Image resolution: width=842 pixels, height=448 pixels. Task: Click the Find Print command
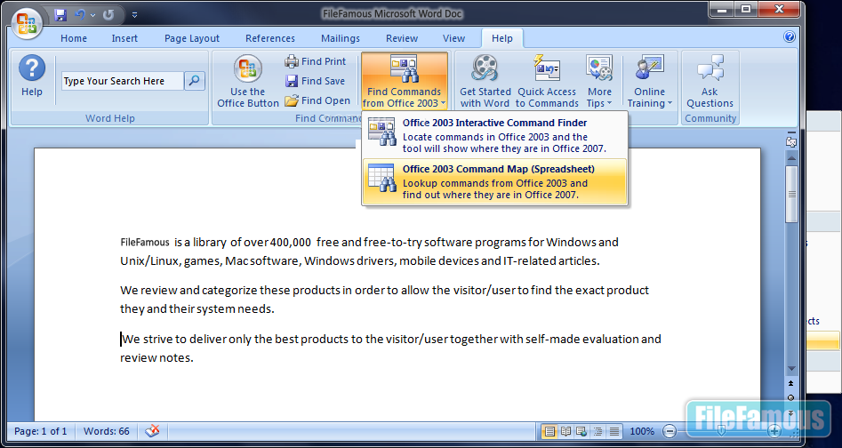coord(316,61)
